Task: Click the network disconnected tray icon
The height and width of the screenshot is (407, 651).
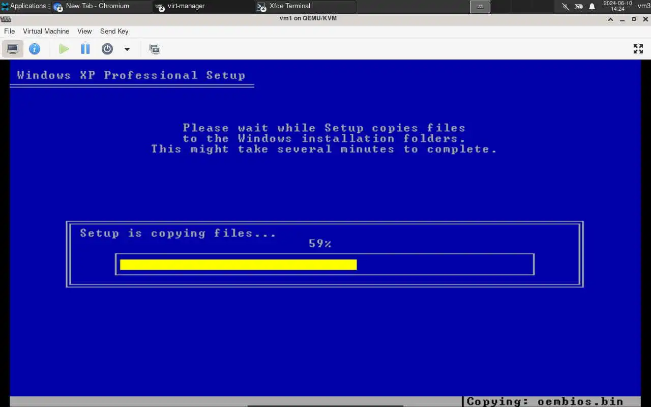Action: (566, 7)
